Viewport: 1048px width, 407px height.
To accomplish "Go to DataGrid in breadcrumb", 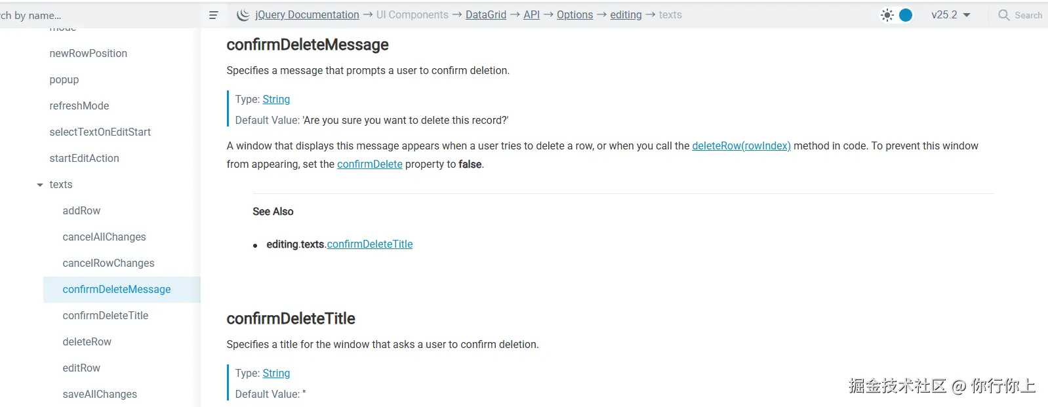I will (x=485, y=15).
